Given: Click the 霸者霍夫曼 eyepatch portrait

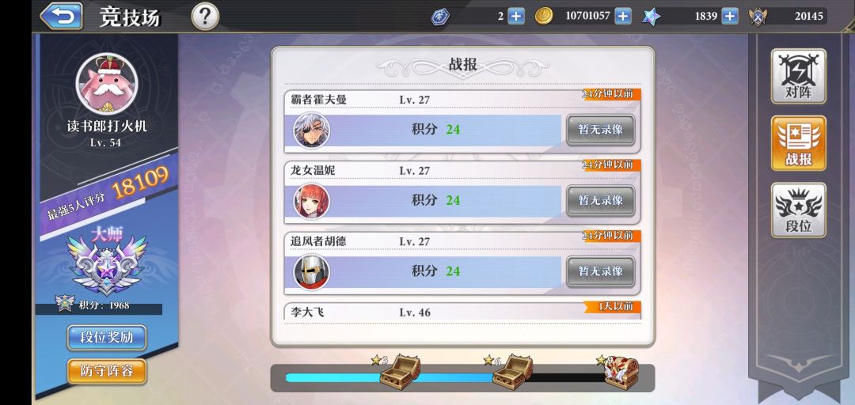Looking at the screenshot, I should click(311, 131).
